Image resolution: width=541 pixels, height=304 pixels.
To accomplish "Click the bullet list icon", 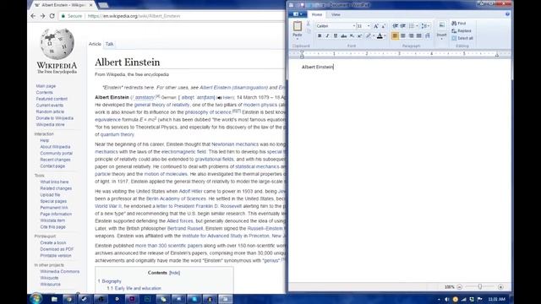I will click(412, 26).
